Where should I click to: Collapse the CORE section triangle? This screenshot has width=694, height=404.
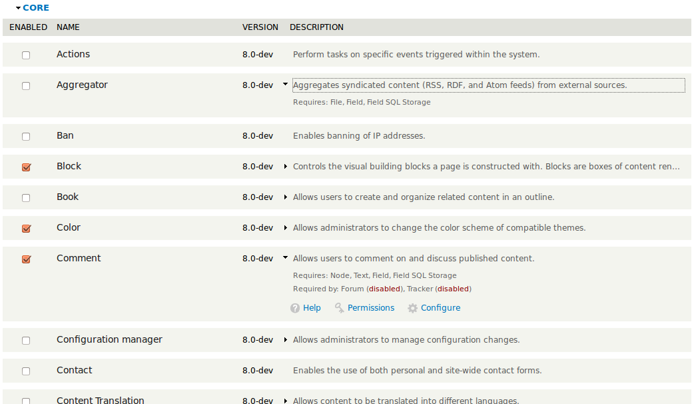tap(18, 8)
